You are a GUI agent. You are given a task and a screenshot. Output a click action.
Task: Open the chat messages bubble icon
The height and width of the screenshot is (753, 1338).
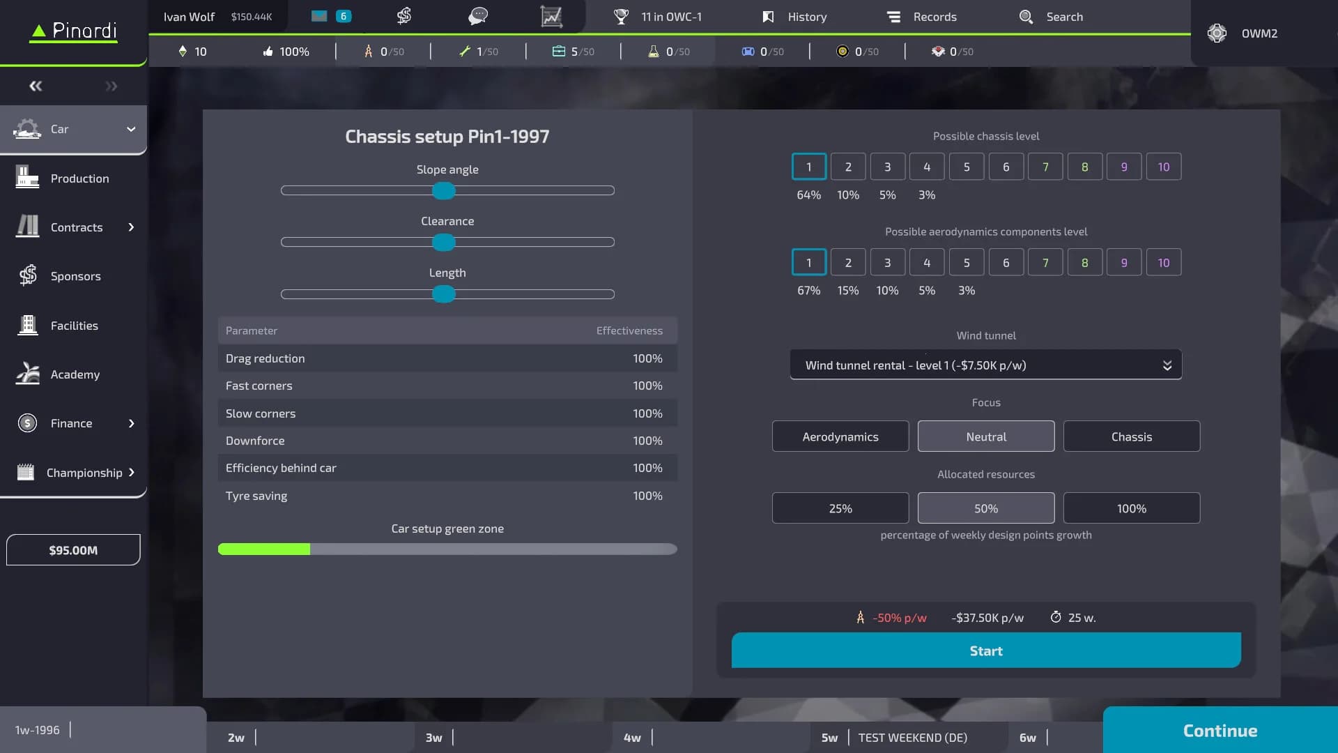[x=478, y=16]
